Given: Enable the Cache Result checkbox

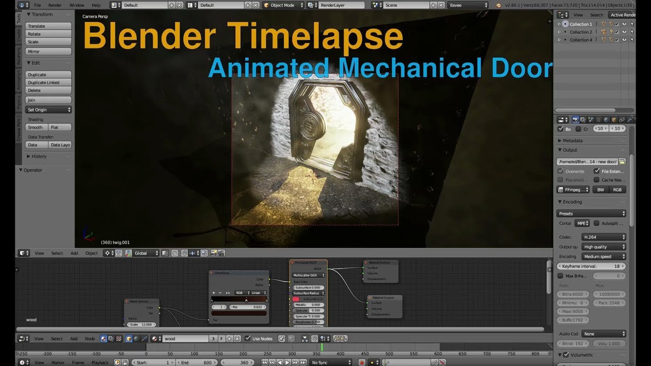Looking at the screenshot, I should click(x=597, y=180).
